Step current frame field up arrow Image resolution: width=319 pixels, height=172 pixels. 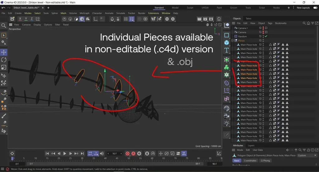click(x=121, y=154)
